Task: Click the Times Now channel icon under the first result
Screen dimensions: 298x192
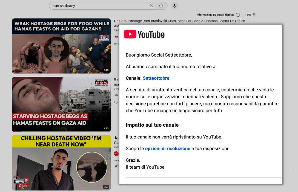Action: tap(116, 37)
